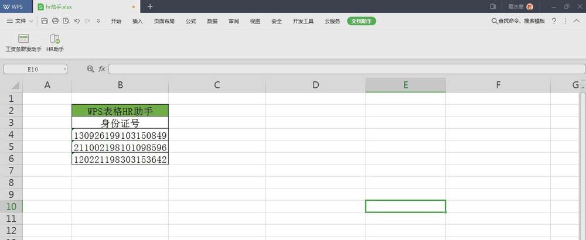Click the 查找命令、搜索模板 search box

[518, 21]
